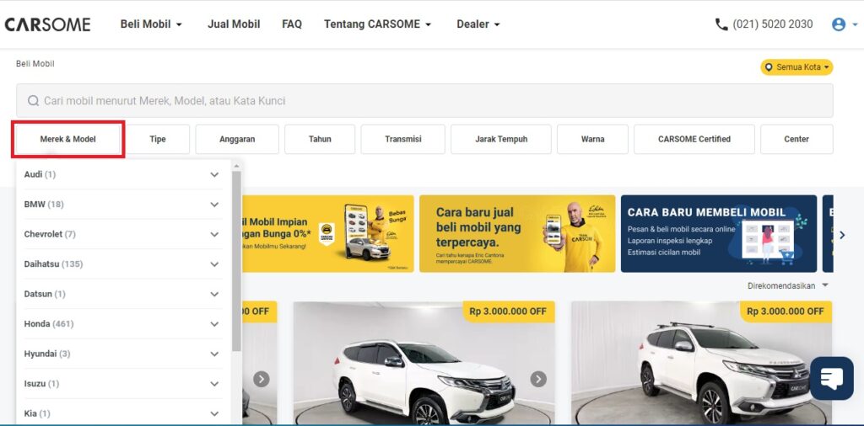Open CARA BARU MEMBELI MOBIL banner

(x=719, y=233)
